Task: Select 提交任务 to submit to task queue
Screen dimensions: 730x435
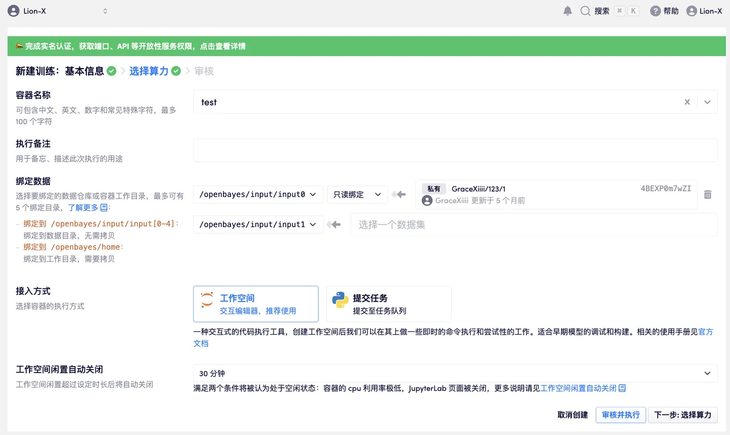Action: [x=388, y=304]
